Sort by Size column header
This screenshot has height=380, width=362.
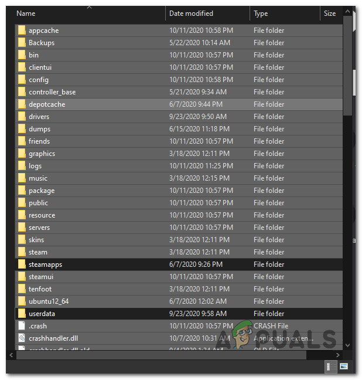coord(330,13)
